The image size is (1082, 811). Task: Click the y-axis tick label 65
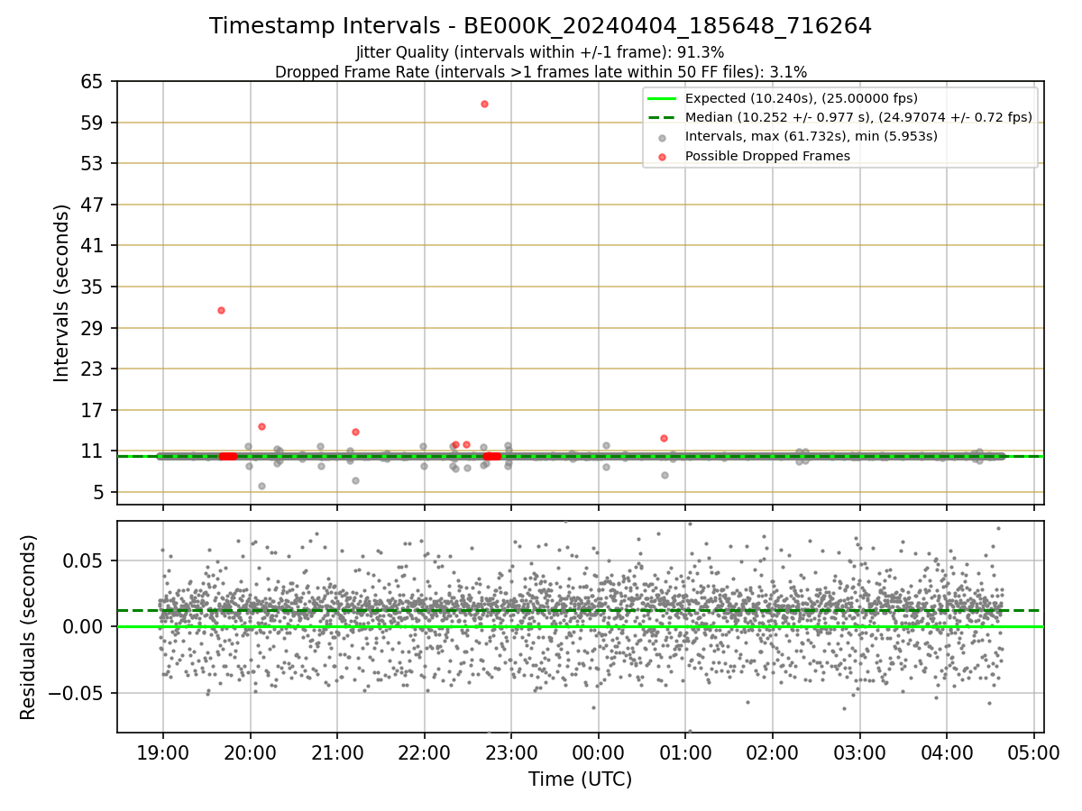click(x=93, y=82)
